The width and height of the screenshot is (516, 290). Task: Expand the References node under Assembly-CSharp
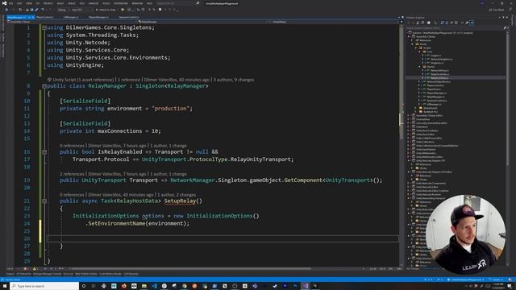point(412,40)
